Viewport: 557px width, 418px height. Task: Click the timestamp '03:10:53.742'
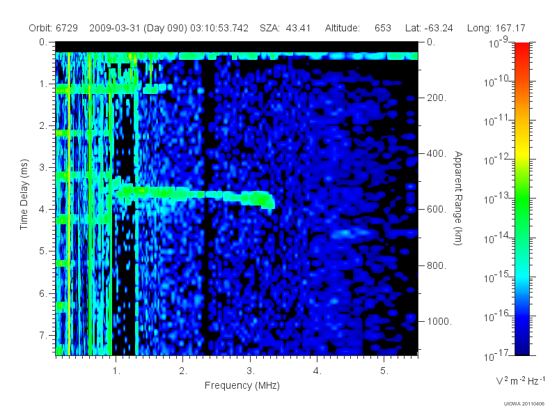pyautogui.click(x=219, y=28)
